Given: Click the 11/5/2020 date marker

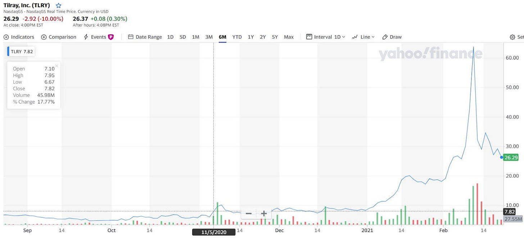Looking at the screenshot, I should point(214,232).
